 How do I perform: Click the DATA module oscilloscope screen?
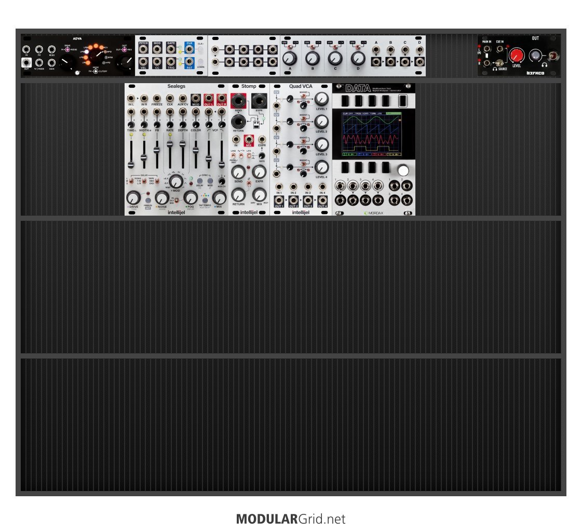click(x=372, y=134)
